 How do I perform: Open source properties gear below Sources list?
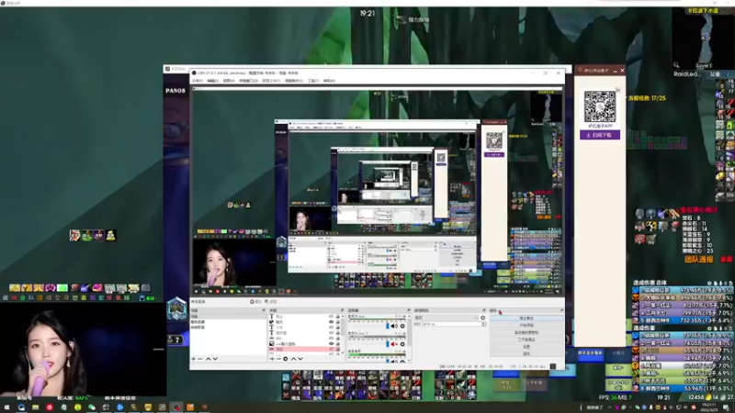(286, 359)
